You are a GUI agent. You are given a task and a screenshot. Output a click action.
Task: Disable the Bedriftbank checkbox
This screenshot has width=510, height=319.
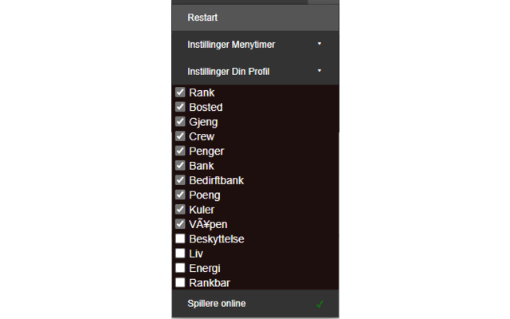click(180, 180)
